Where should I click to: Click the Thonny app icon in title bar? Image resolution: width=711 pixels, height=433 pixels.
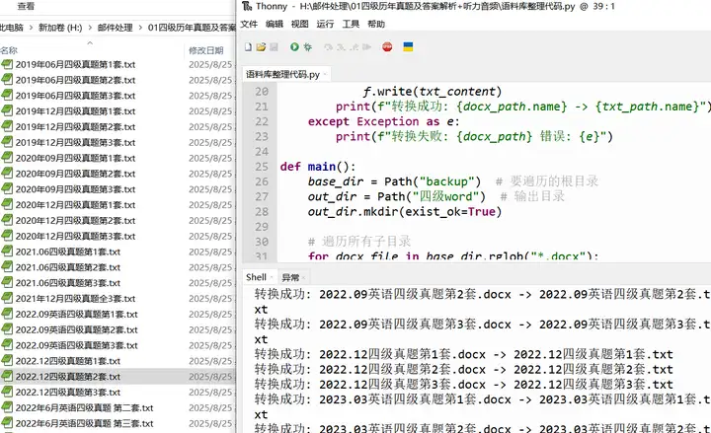(x=247, y=6)
